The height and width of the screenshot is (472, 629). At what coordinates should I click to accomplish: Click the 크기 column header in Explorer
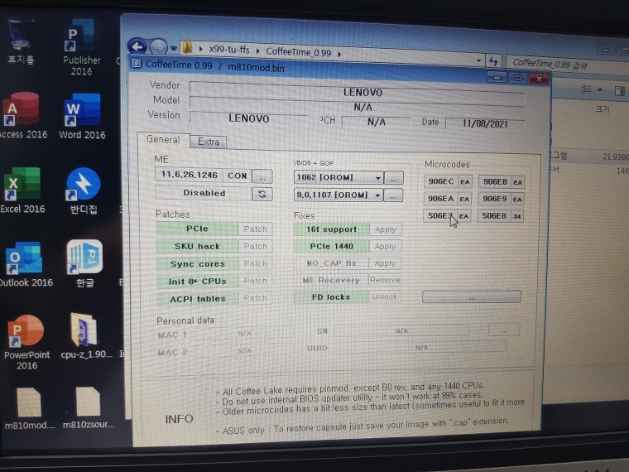(602, 108)
